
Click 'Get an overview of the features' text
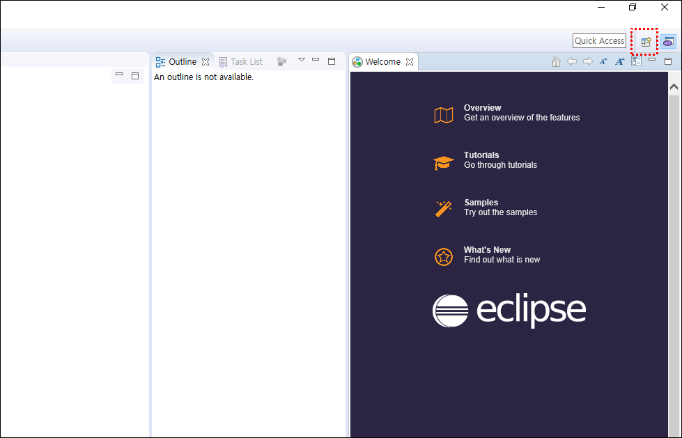(x=522, y=118)
